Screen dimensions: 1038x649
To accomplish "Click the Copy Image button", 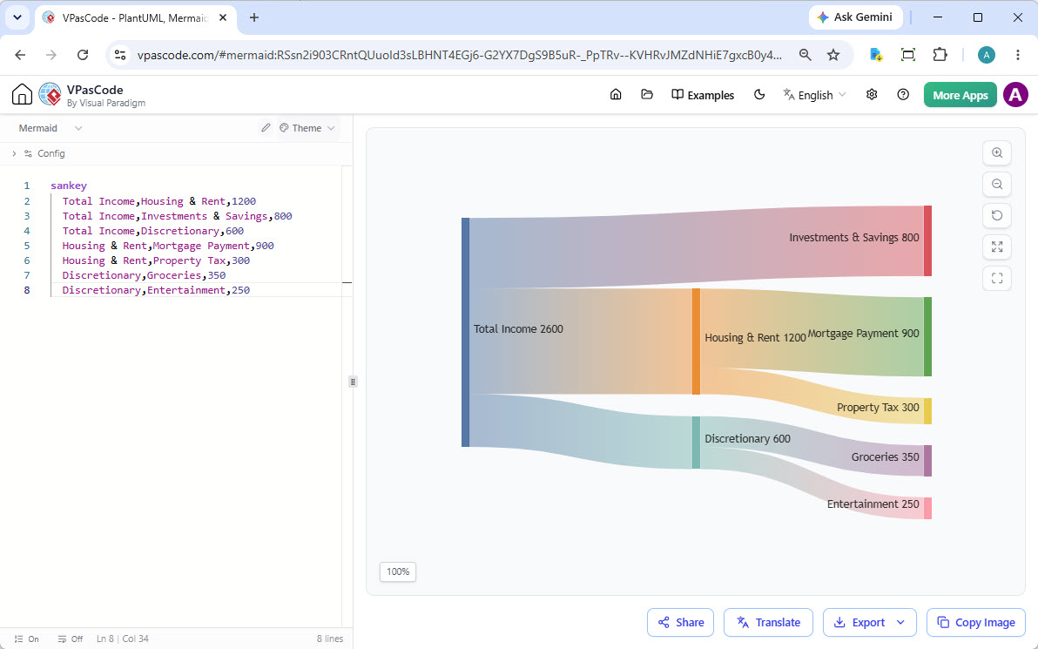I will 976,623.
